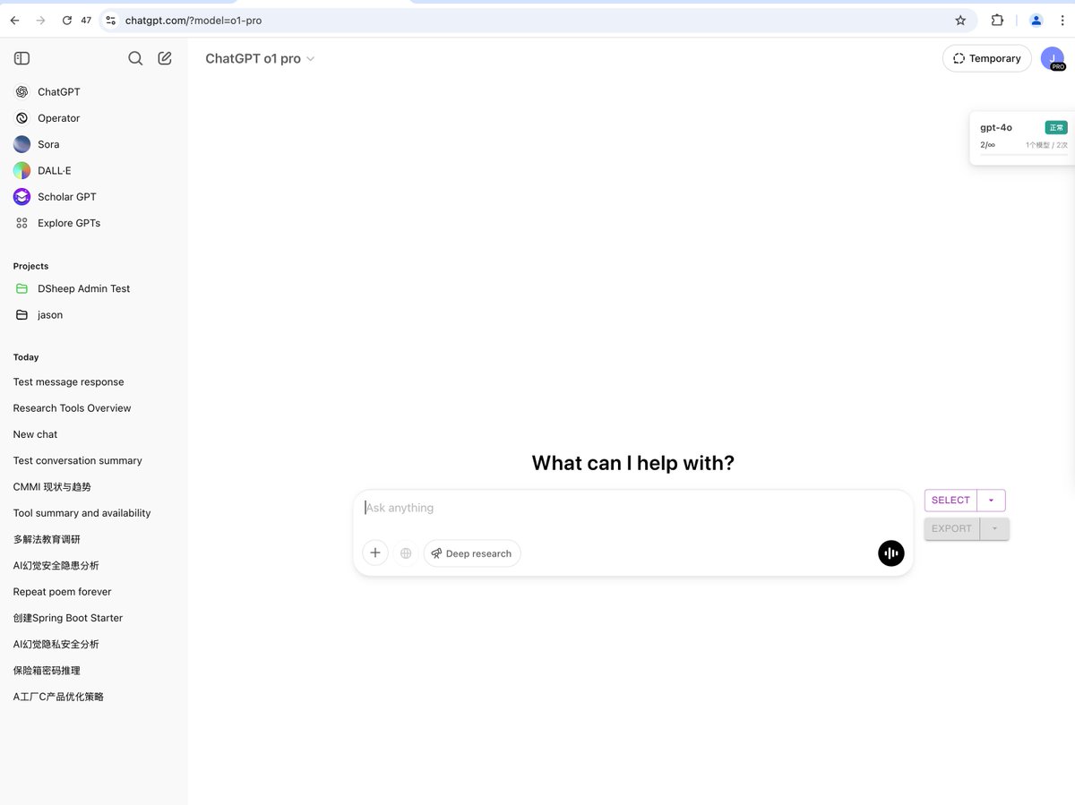This screenshot has height=805, width=1075.
Task: Click the Operator icon in sidebar
Action: (x=21, y=118)
